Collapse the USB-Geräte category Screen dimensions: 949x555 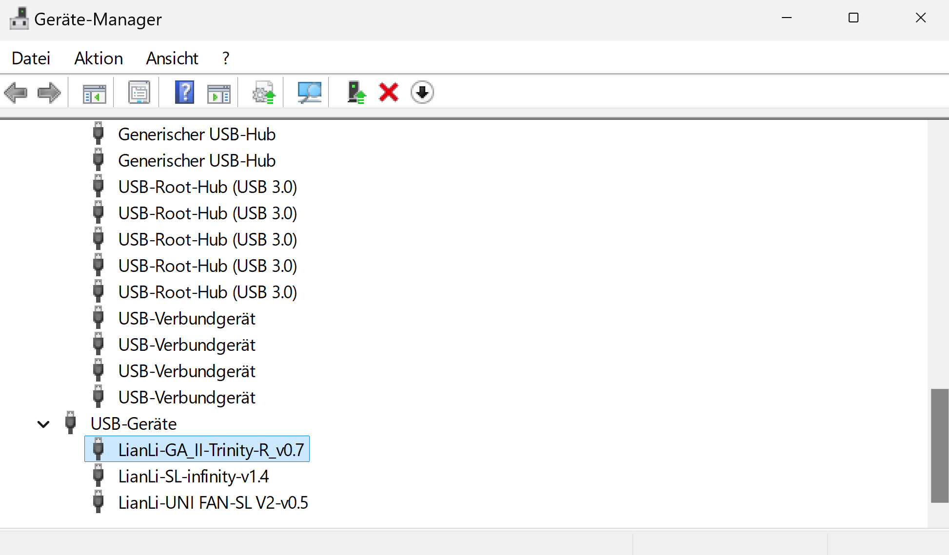point(43,424)
